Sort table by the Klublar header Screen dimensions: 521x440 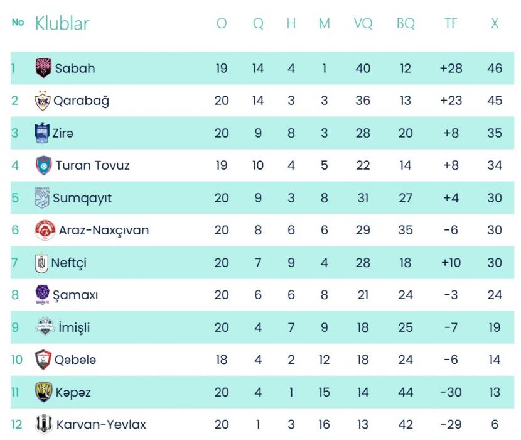[x=62, y=24]
